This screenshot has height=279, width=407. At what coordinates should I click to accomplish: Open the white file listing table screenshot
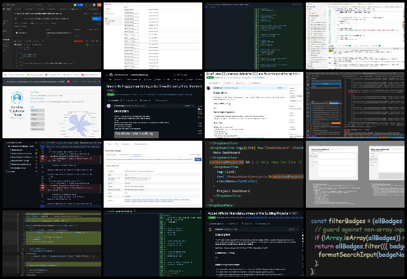pos(152,34)
